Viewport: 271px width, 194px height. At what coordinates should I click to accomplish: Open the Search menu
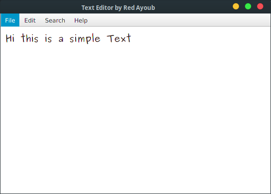coord(55,20)
